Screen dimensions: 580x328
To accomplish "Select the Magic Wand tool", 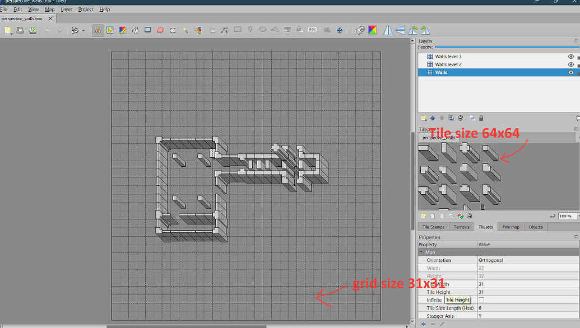I will tap(185, 30).
